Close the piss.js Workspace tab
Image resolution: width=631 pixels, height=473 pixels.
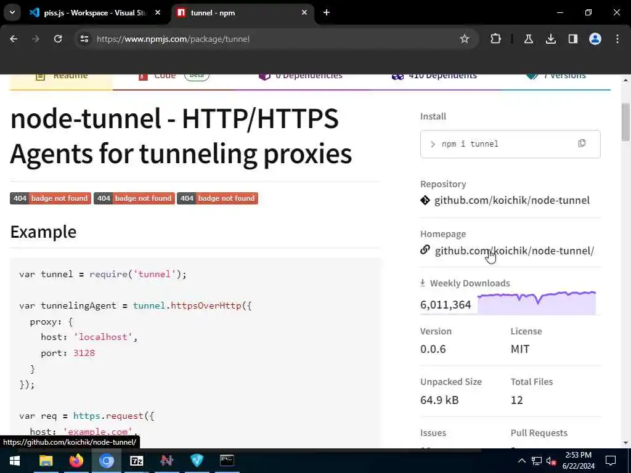click(158, 13)
